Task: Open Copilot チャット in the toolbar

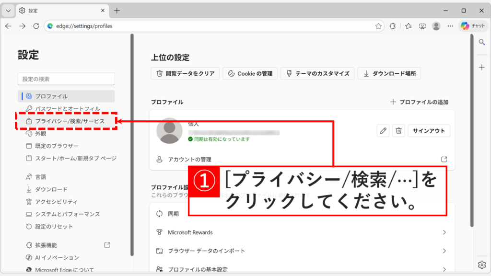Action: tap(473, 26)
